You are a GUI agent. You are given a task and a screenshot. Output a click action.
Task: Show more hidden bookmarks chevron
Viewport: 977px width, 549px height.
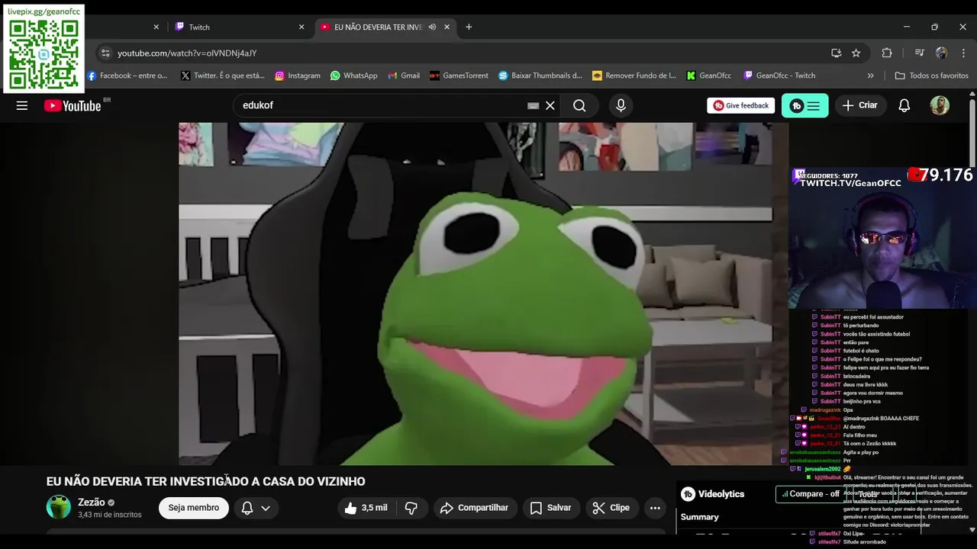point(870,75)
